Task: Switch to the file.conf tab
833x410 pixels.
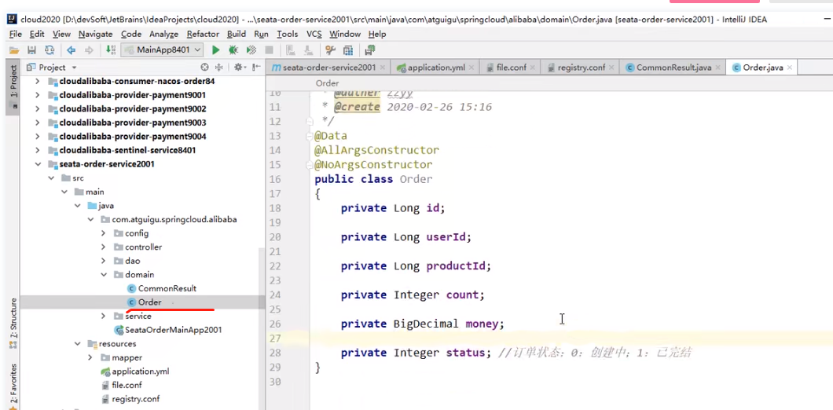Action: click(x=511, y=68)
